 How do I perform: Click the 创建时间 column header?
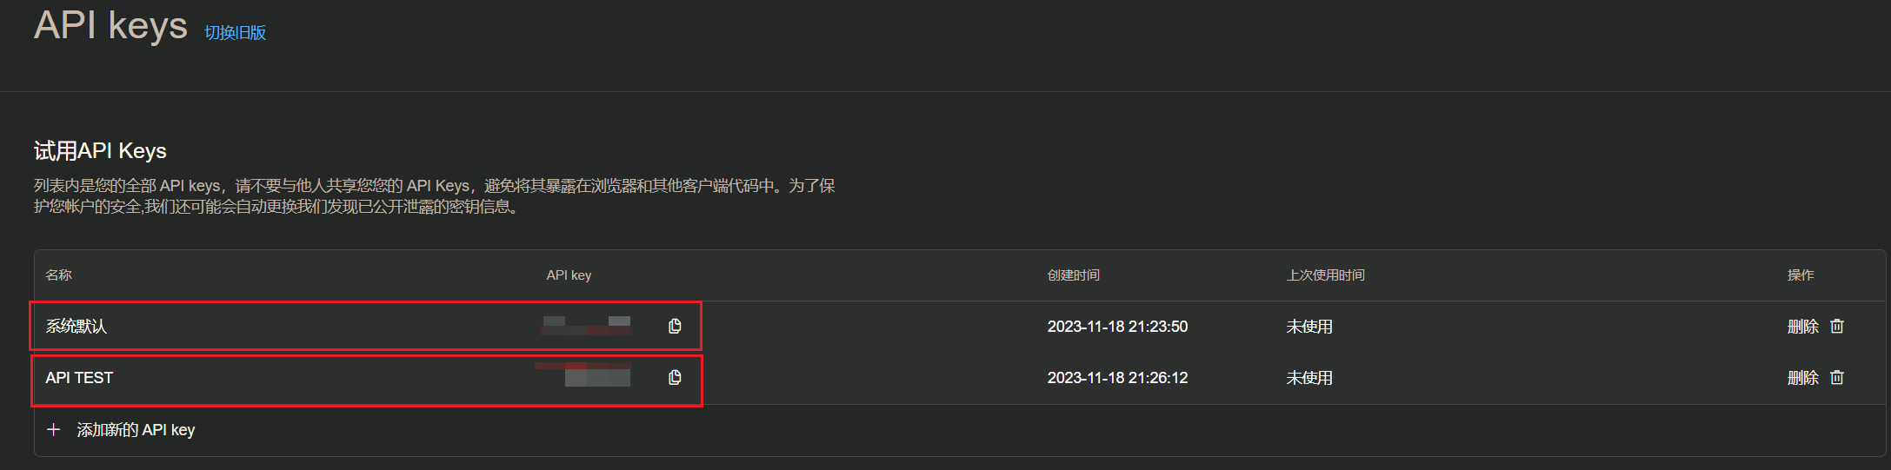pyautogui.click(x=1074, y=275)
